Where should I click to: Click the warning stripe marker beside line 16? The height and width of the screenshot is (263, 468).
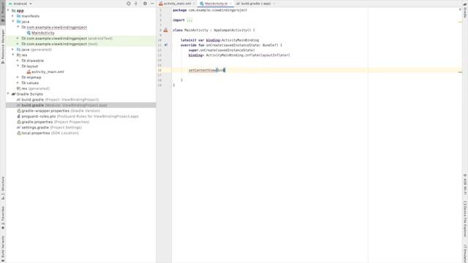click(460, 72)
